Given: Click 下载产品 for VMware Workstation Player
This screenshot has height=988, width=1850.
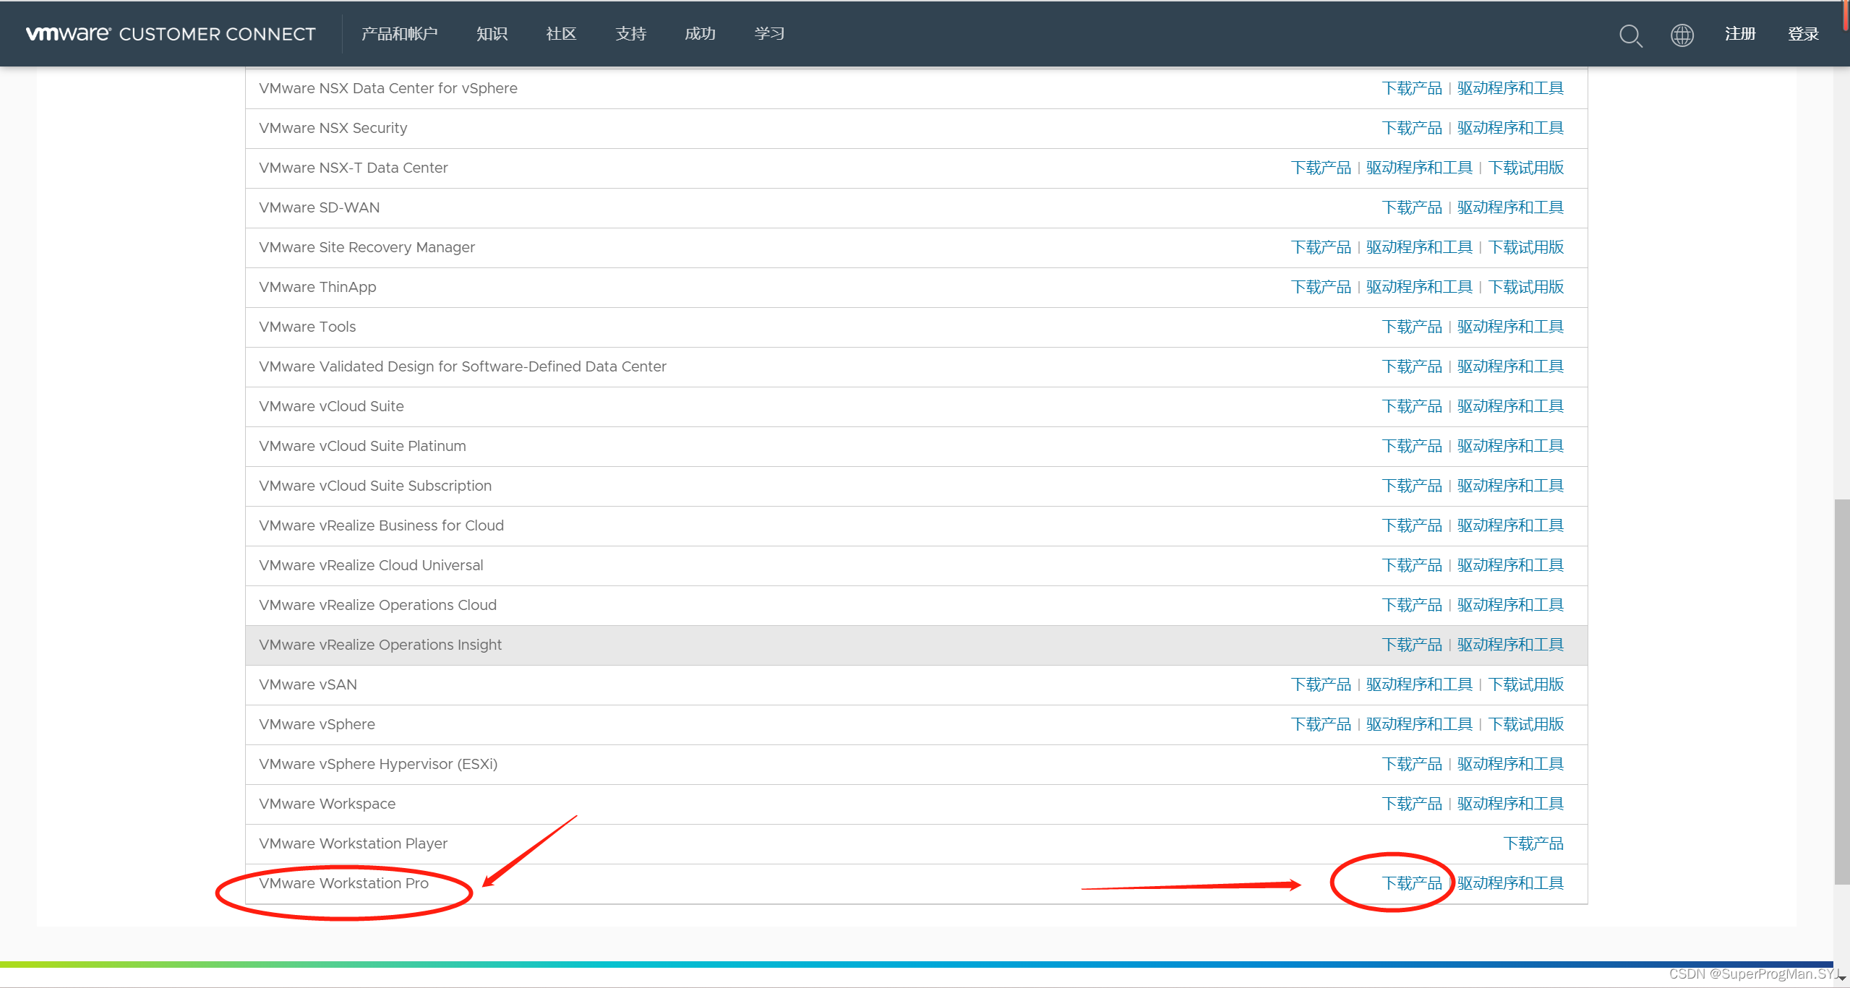Looking at the screenshot, I should [1533, 843].
